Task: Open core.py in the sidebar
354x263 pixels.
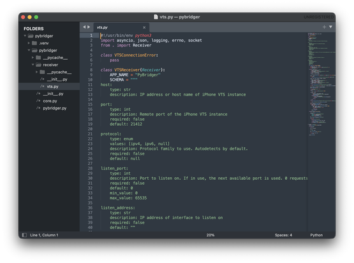Action: point(50,101)
